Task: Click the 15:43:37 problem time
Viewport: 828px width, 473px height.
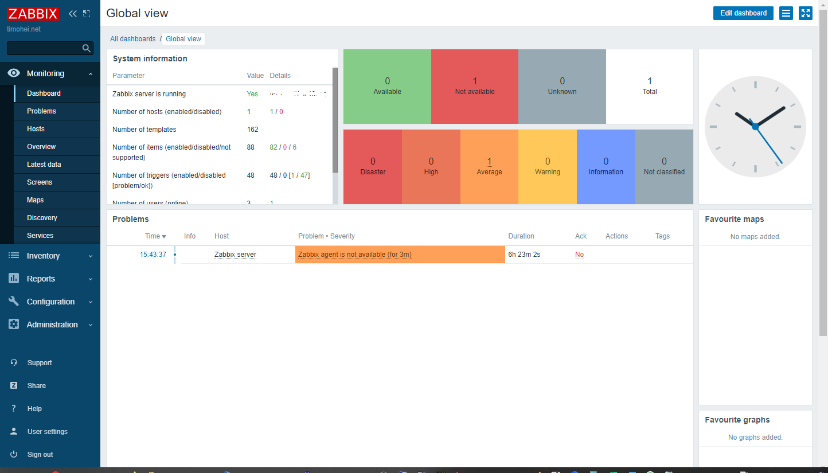Action: 153,255
